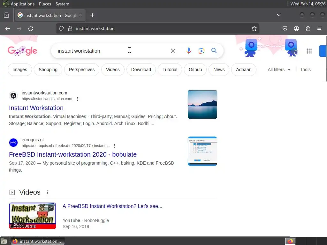Click the Google Valentine's doodle logo

[22, 51]
